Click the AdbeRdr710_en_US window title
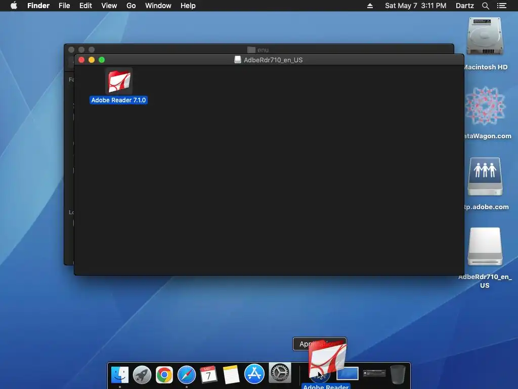Screen dimensions: 518x389 [273, 60]
